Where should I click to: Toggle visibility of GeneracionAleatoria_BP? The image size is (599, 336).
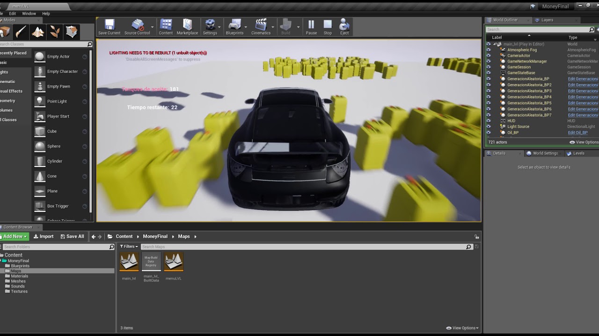(x=489, y=79)
